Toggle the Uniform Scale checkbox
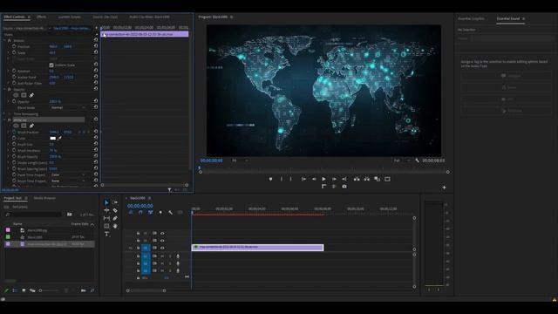This screenshot has width=558, height=314. [x=51, y=65]
